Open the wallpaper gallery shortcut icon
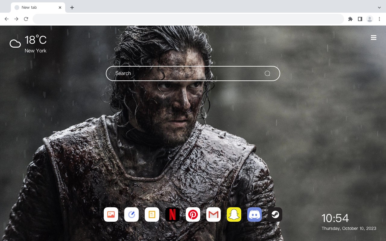Viewport: 386px width, 241px height. pos(111,214)
